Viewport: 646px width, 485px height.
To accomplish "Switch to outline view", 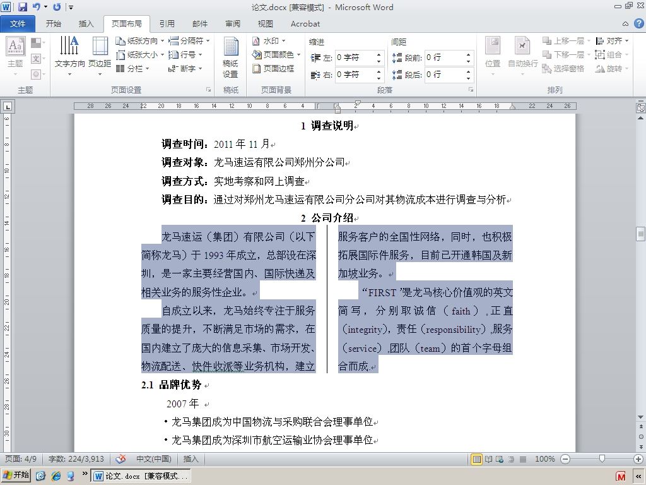I will click(x=511, y=459).
